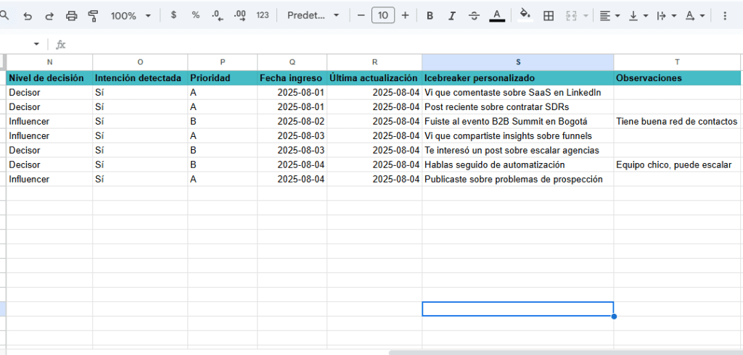Select cell 'Post reciente sobre contratar SDRs'

[x=517, y=107]
